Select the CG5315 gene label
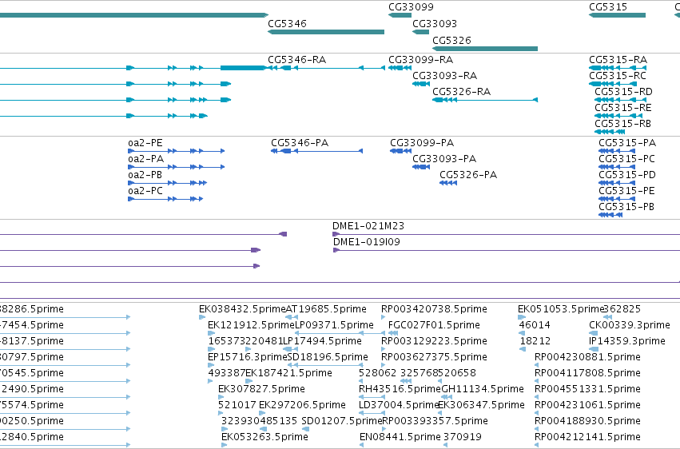The image size is (680, 449). point(608,7)
